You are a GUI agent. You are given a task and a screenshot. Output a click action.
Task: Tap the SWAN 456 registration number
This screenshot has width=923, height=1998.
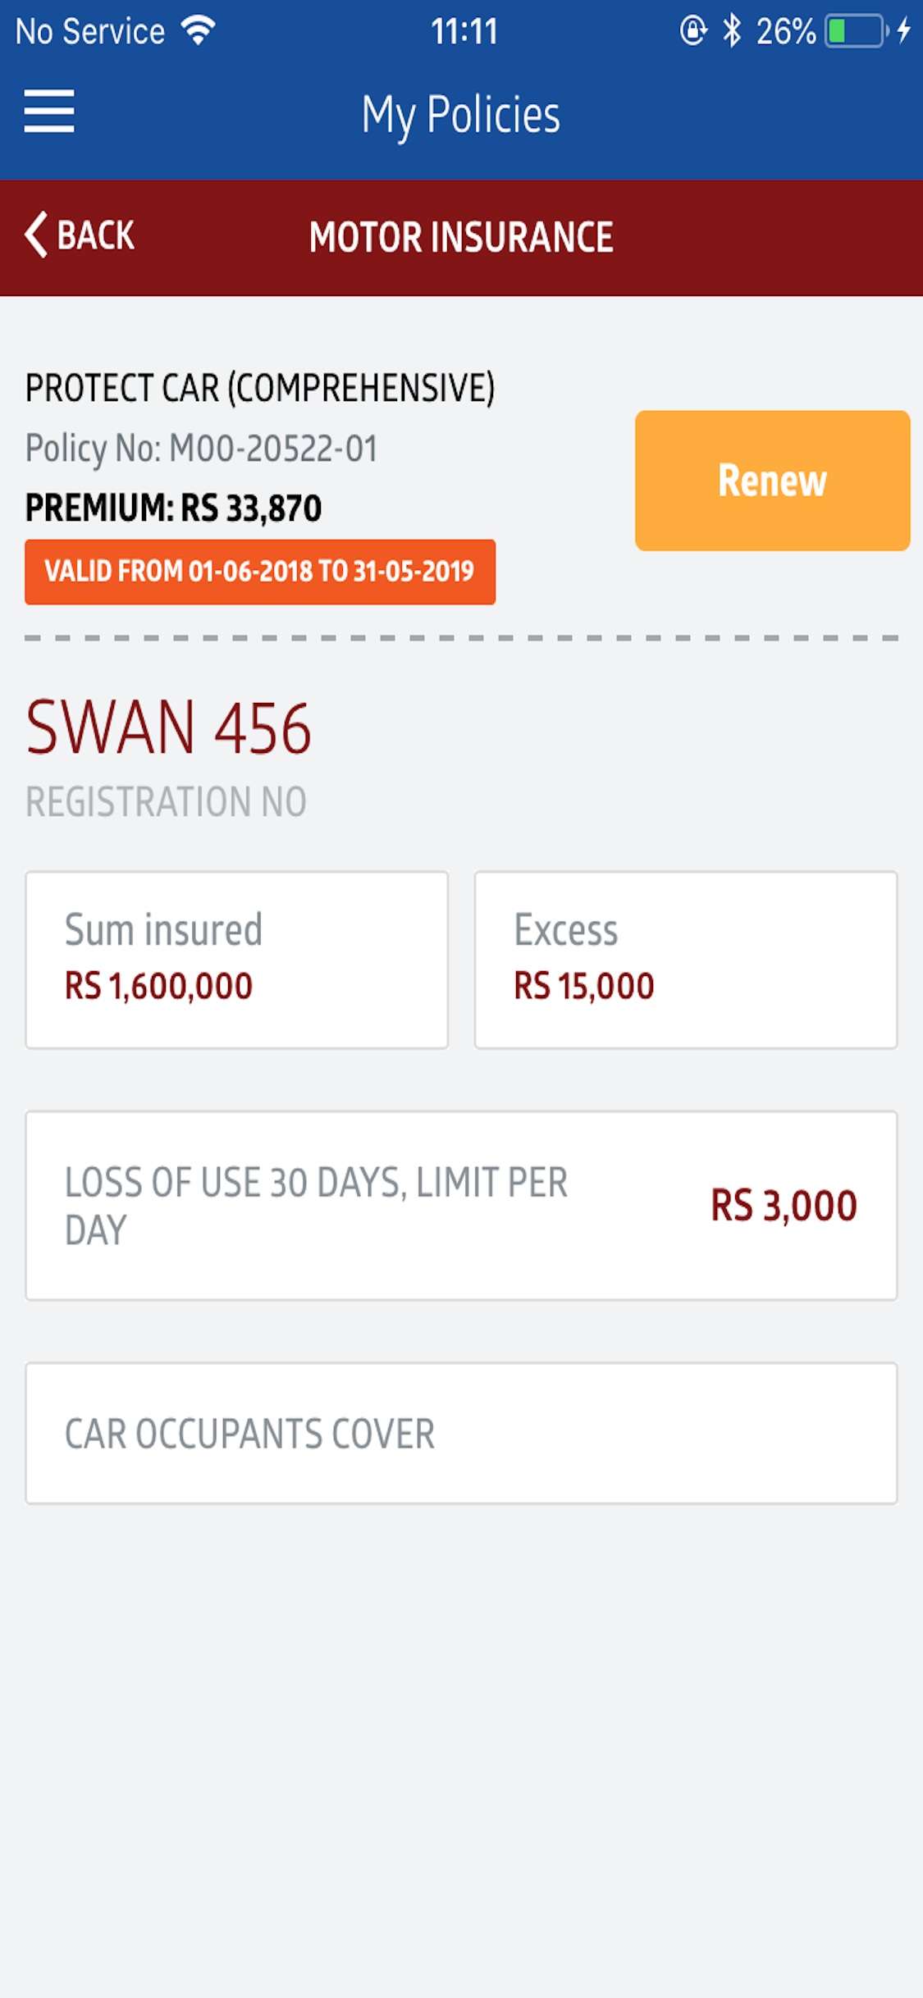(x=169, y=728)
